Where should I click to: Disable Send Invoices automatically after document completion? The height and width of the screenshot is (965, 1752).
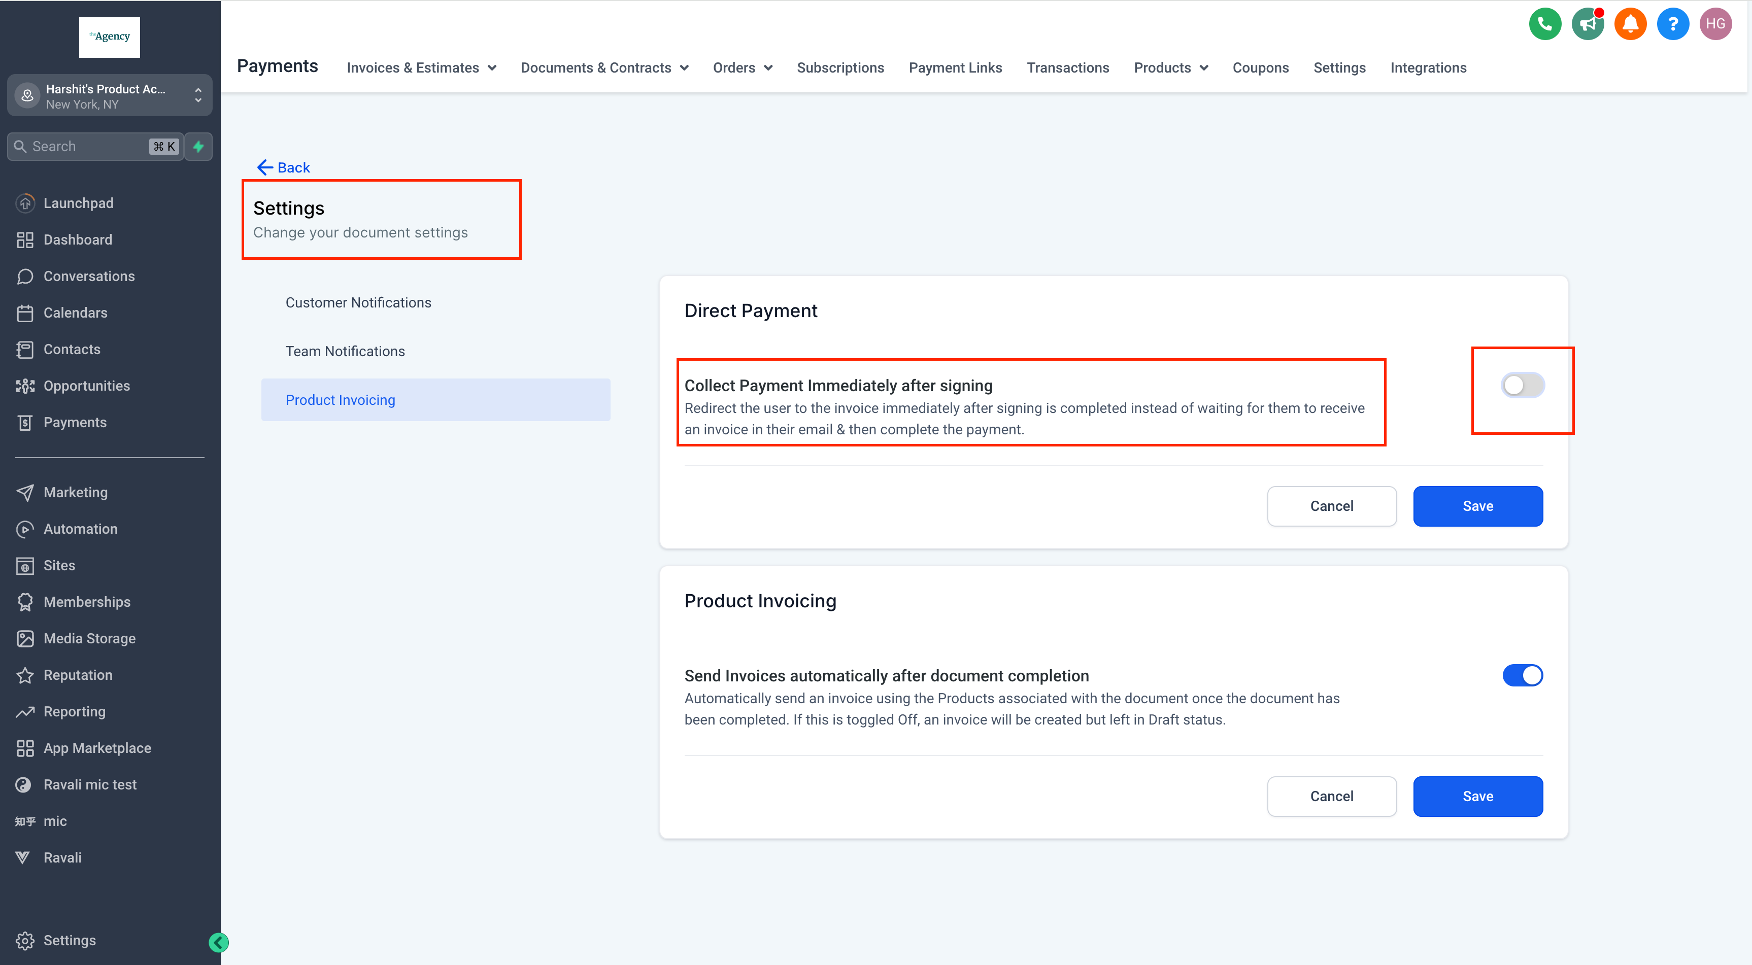[1523, 675]
